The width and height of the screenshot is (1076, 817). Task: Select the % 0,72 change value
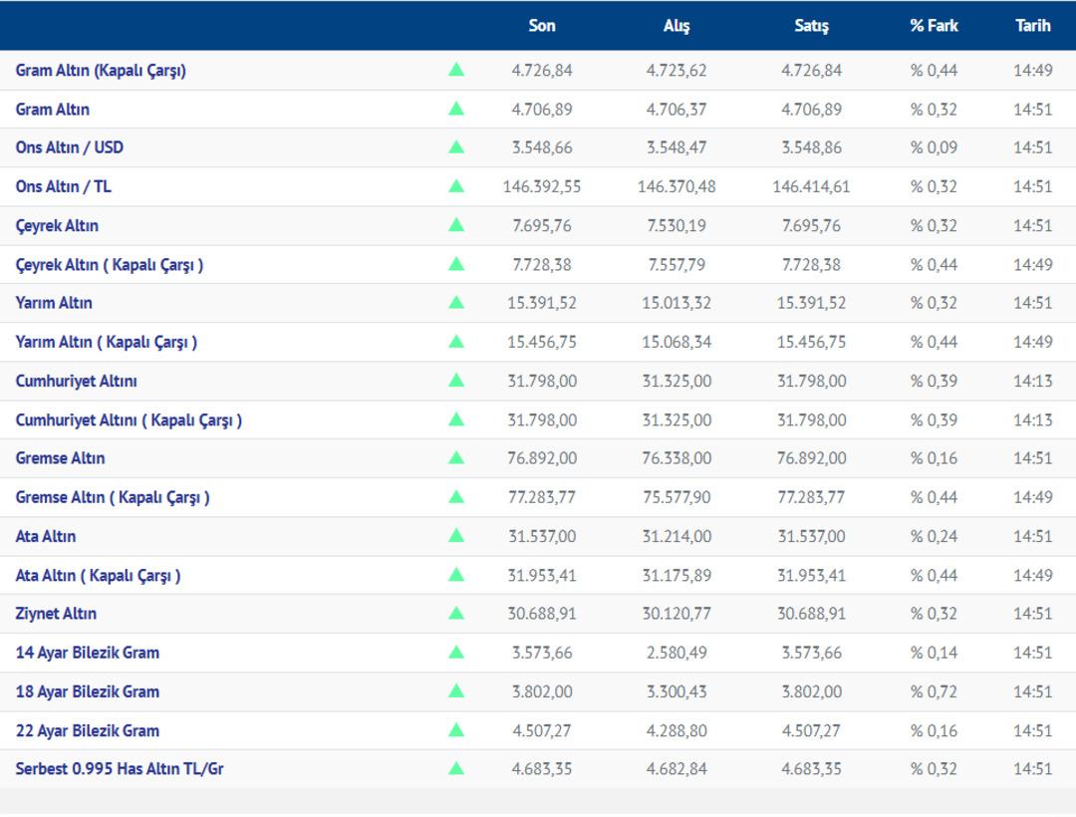tap(934, 692)
